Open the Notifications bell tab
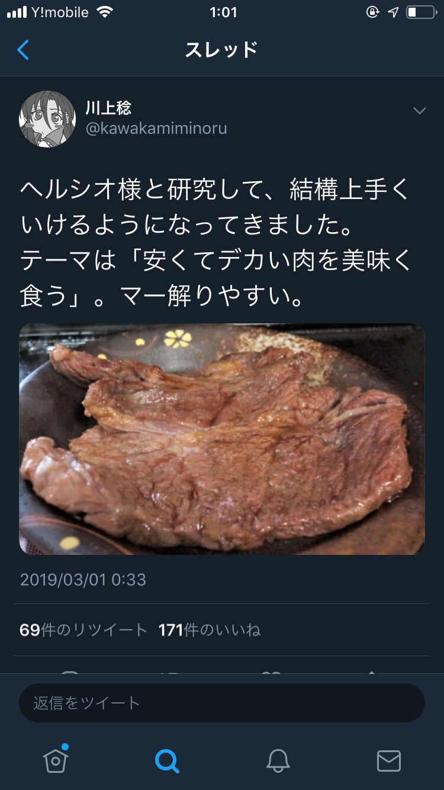The width and height of the screenshot is (444, 790). 278,760
